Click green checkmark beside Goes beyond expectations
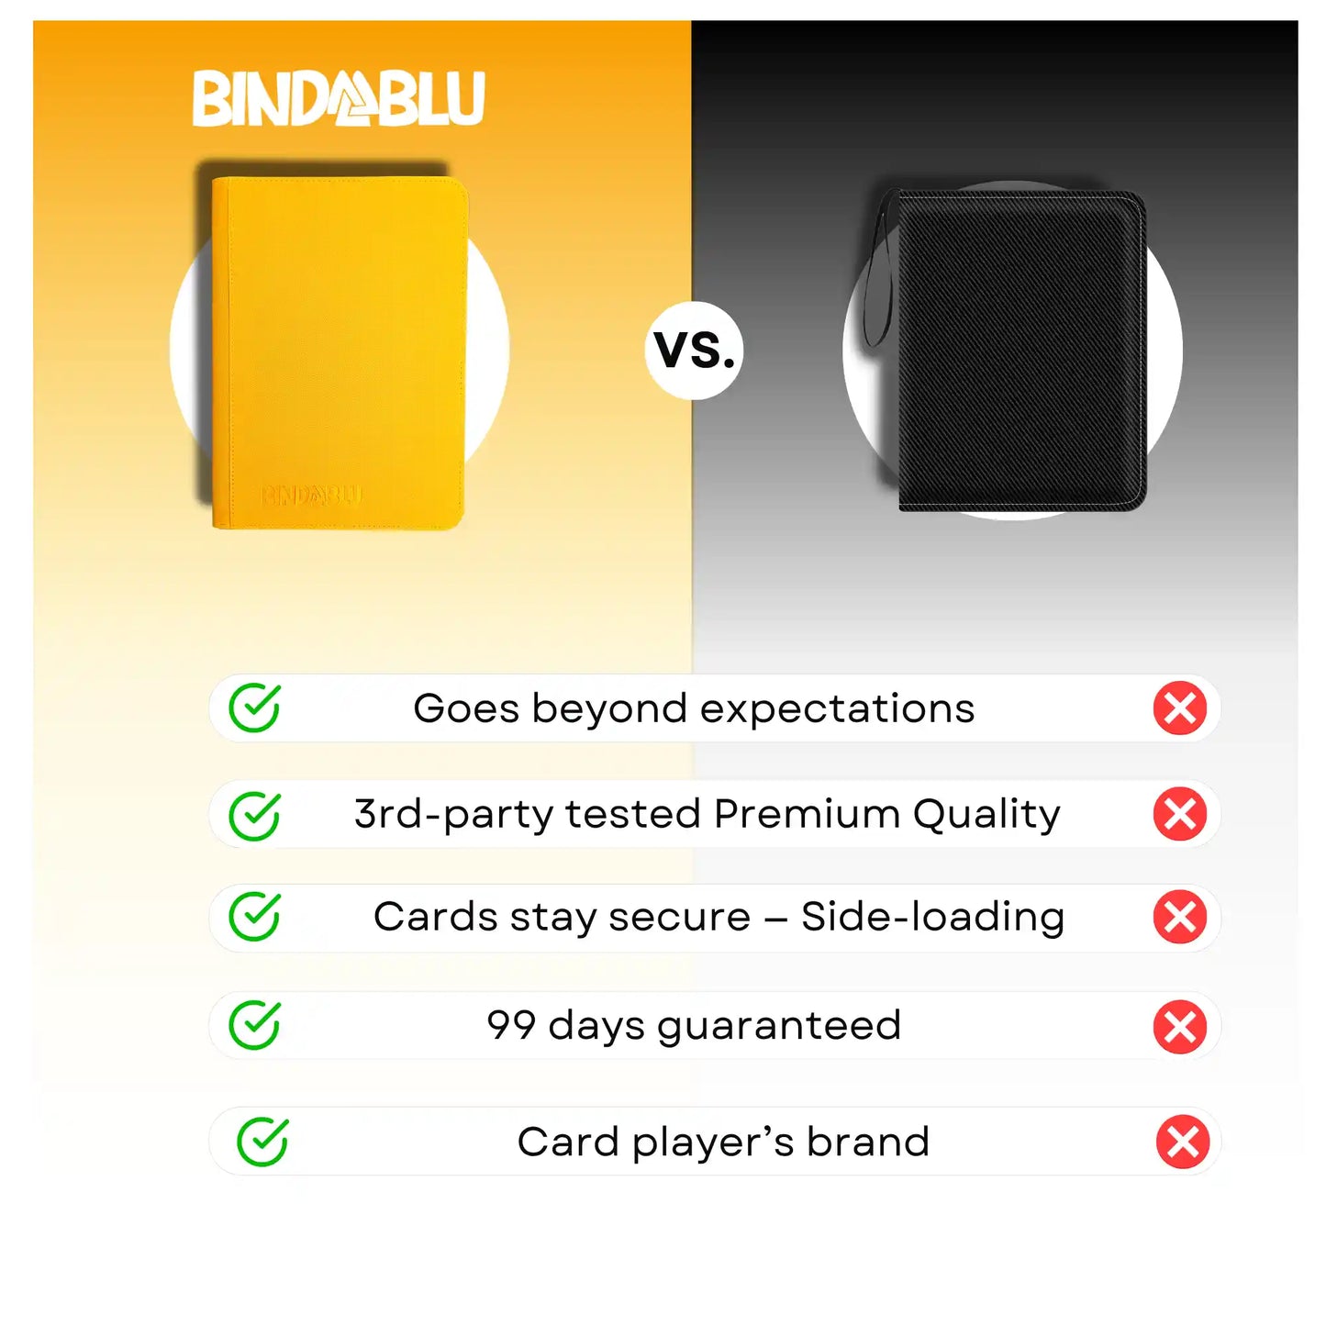Image resolution: width=1326 pixels, height=1326 pixels. pyautogui.click(x=254, y=708)
